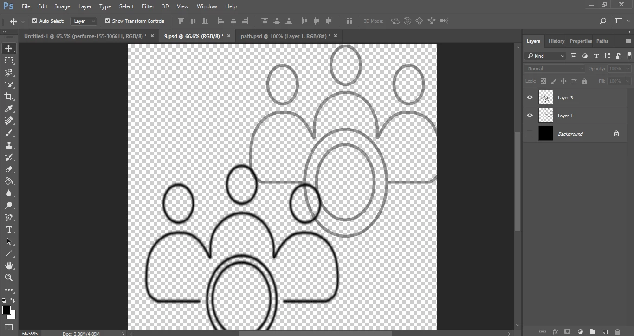
Task: Toggle Quick Mask mode
Action: tap(9, 328)
